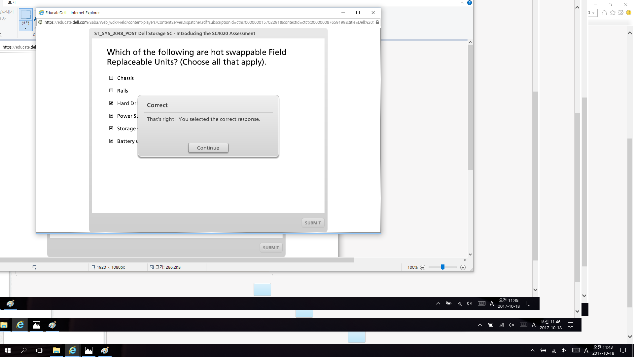
Task: Collapse the Paint ribbon chevron
Action: [462, 3]
